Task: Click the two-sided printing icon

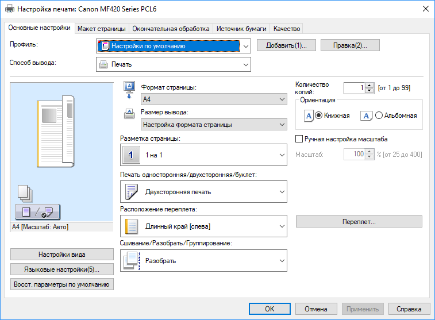Action: 132,191
